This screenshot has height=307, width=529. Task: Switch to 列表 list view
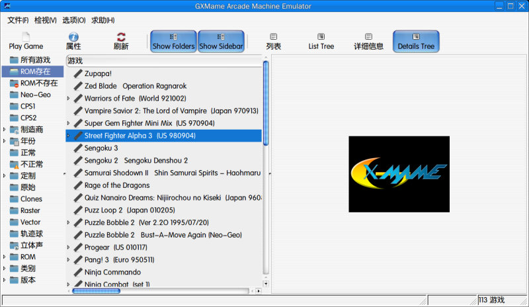pyautogui.click(x=273, y=42)
